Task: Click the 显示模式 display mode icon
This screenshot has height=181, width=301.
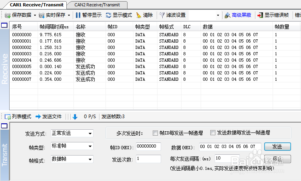Action: [108, 15]
